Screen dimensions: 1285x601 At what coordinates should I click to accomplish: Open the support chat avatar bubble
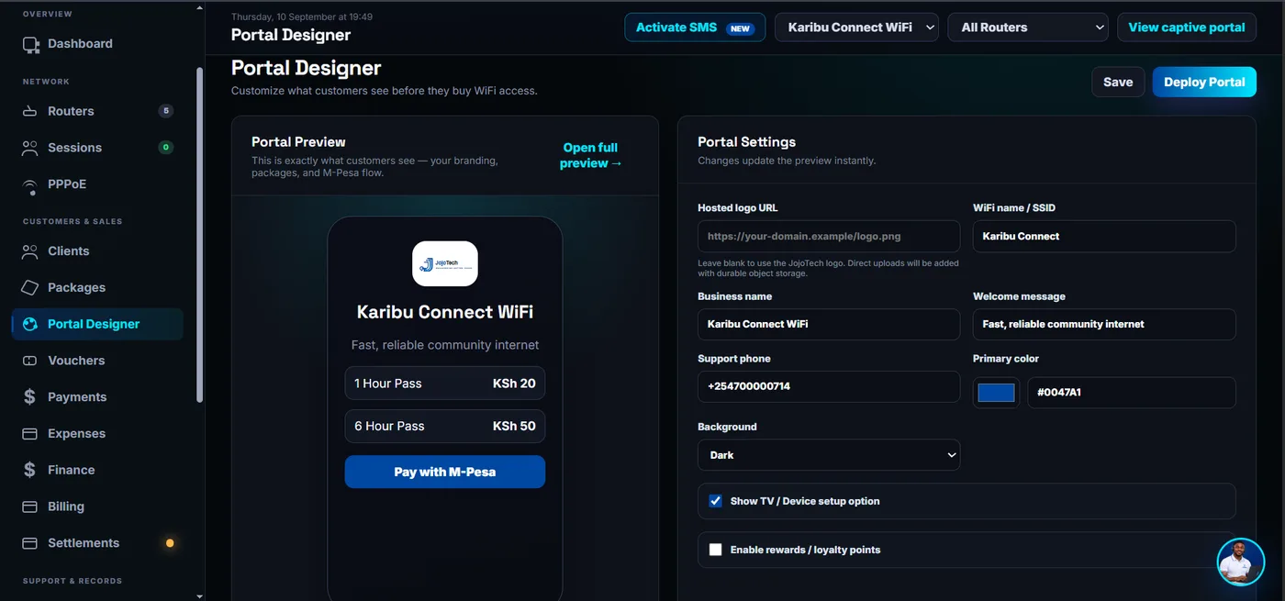click(x=1241, y=562)
